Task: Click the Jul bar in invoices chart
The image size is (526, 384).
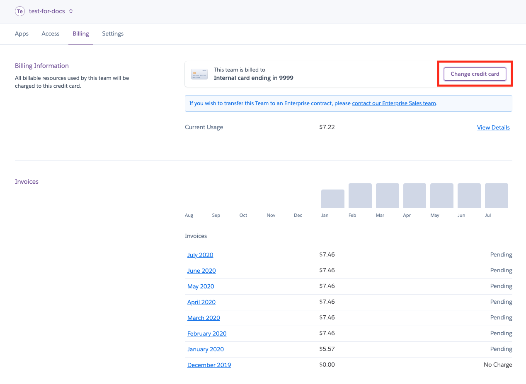Action: coord(496,196)
